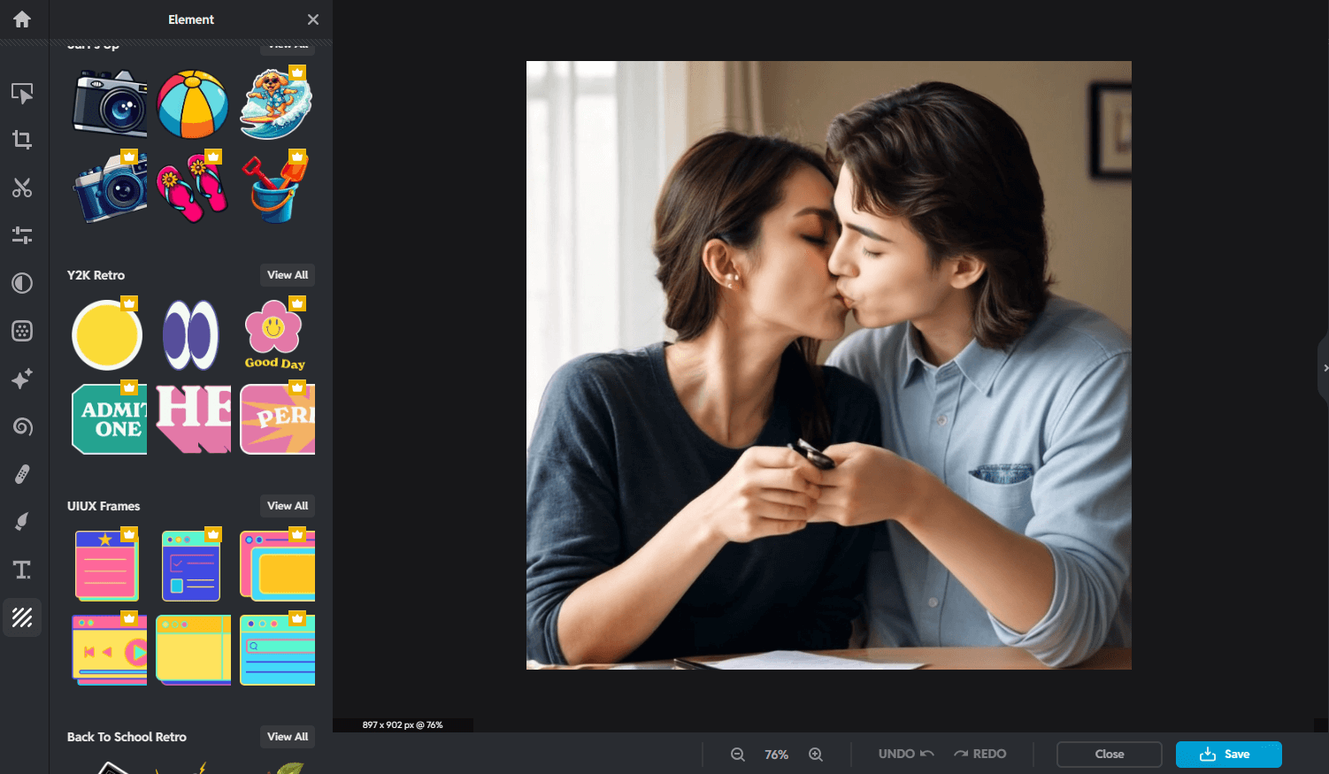1329x774 pixels.
Task: Close the Element panel
Action: click(x=313, y=19)
